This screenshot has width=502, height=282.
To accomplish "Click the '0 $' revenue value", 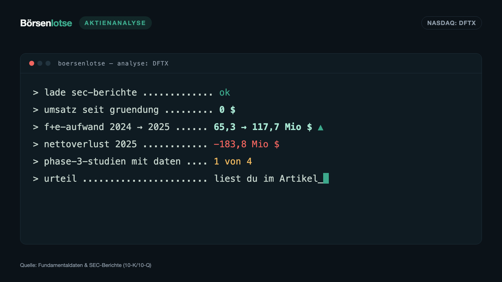I will pos(227,110).
